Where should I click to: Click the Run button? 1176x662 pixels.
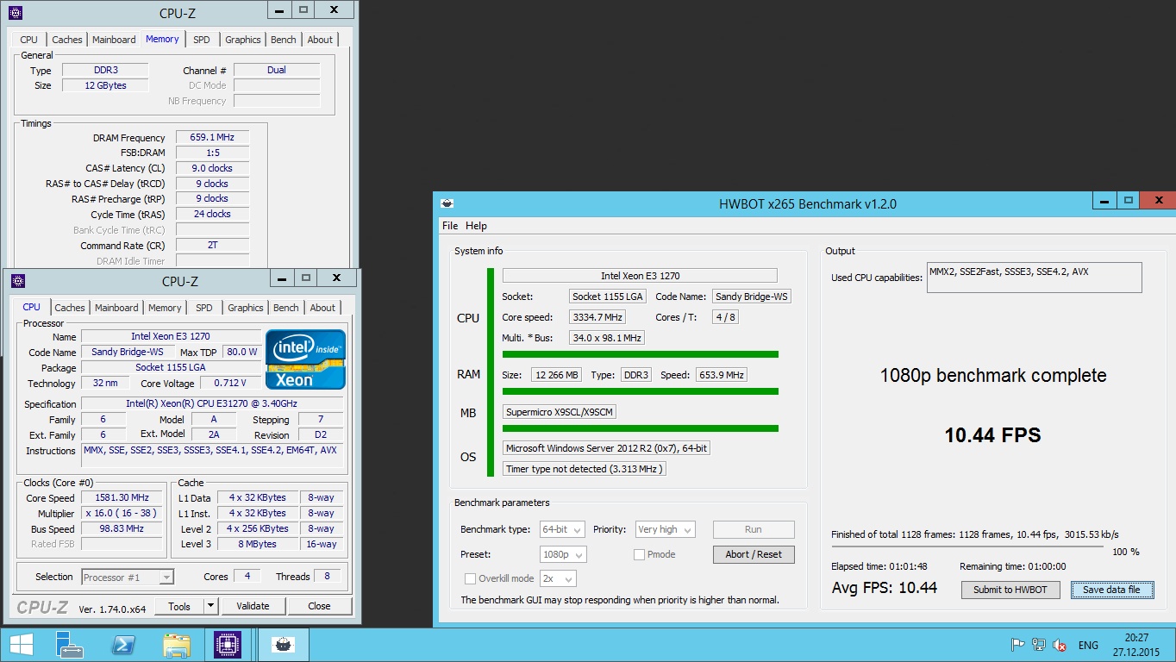point(754,529)
